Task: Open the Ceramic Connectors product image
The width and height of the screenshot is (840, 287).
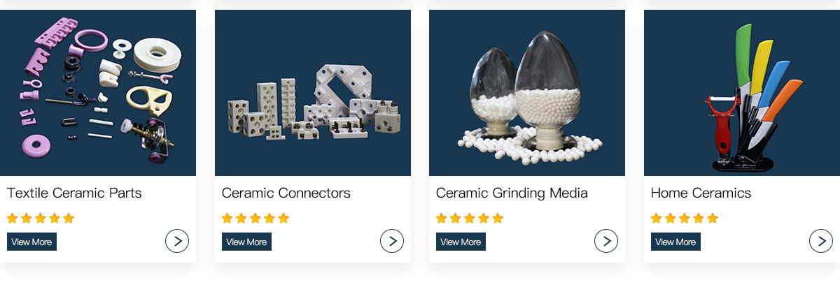Action: pos(313,93)
